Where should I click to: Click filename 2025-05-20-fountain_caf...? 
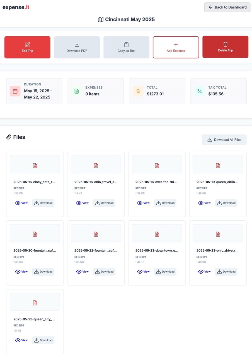[35, 251]
